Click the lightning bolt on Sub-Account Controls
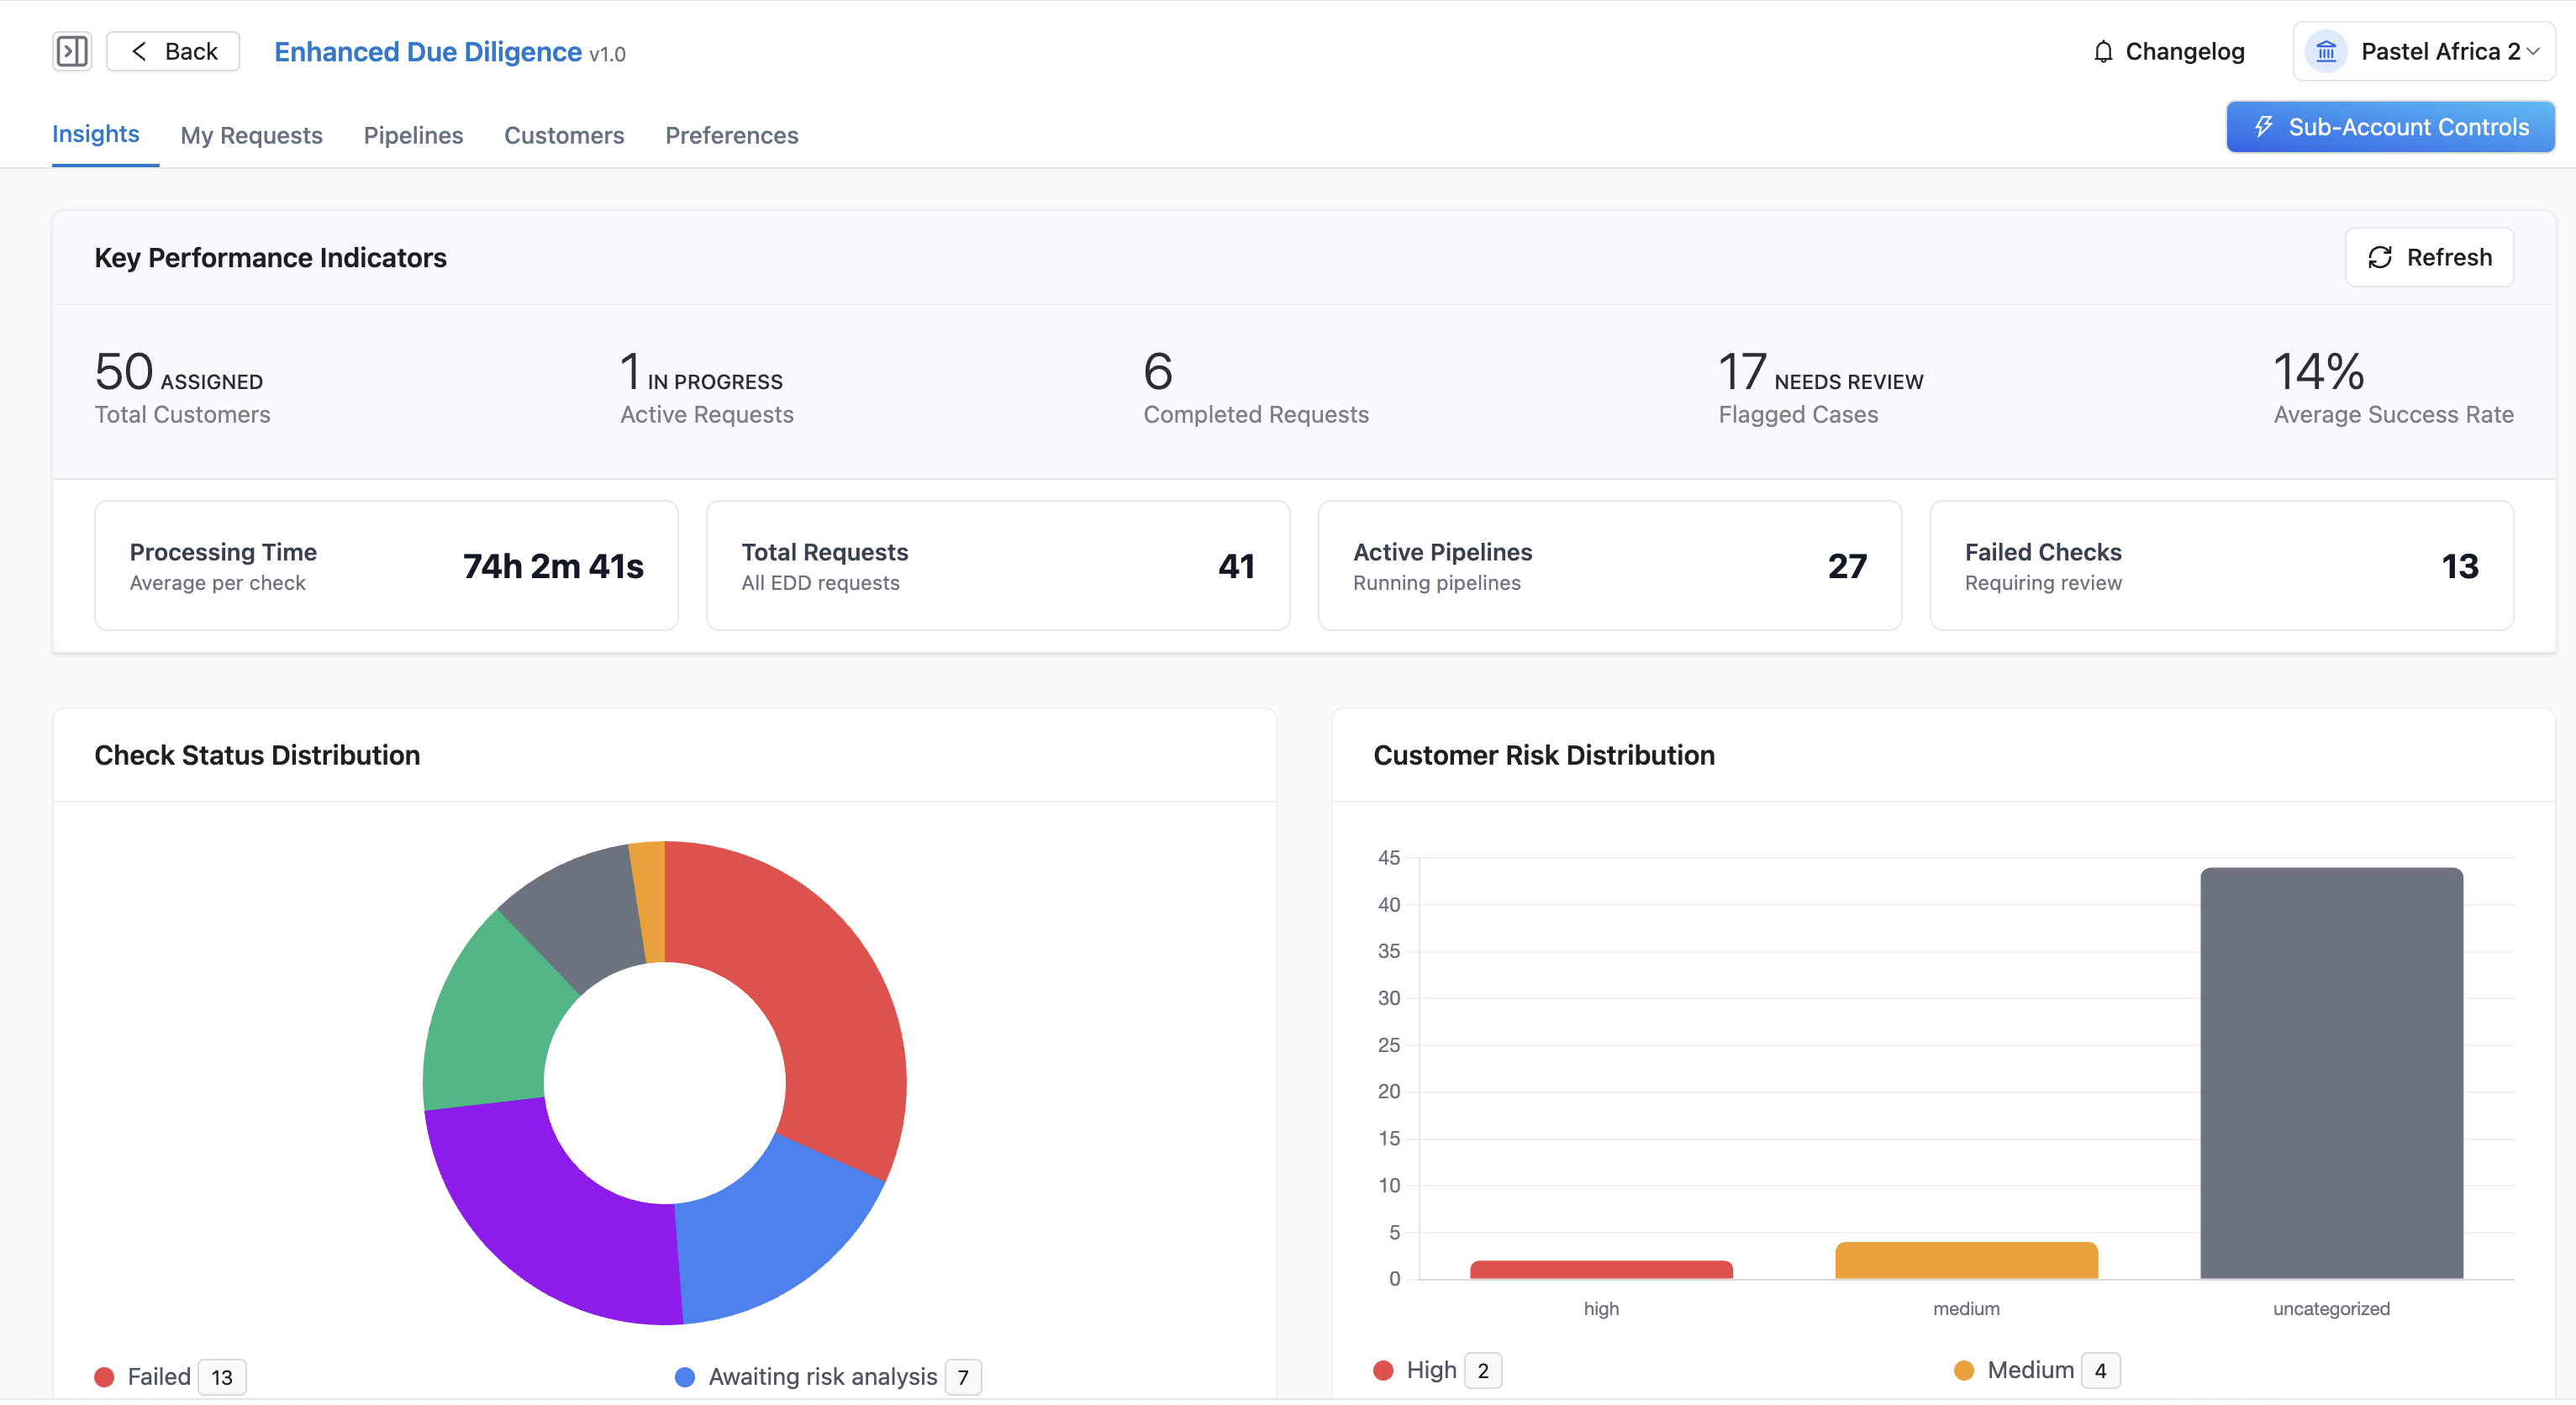This screenshot has width=2576, height=1405. [2264, 127]
